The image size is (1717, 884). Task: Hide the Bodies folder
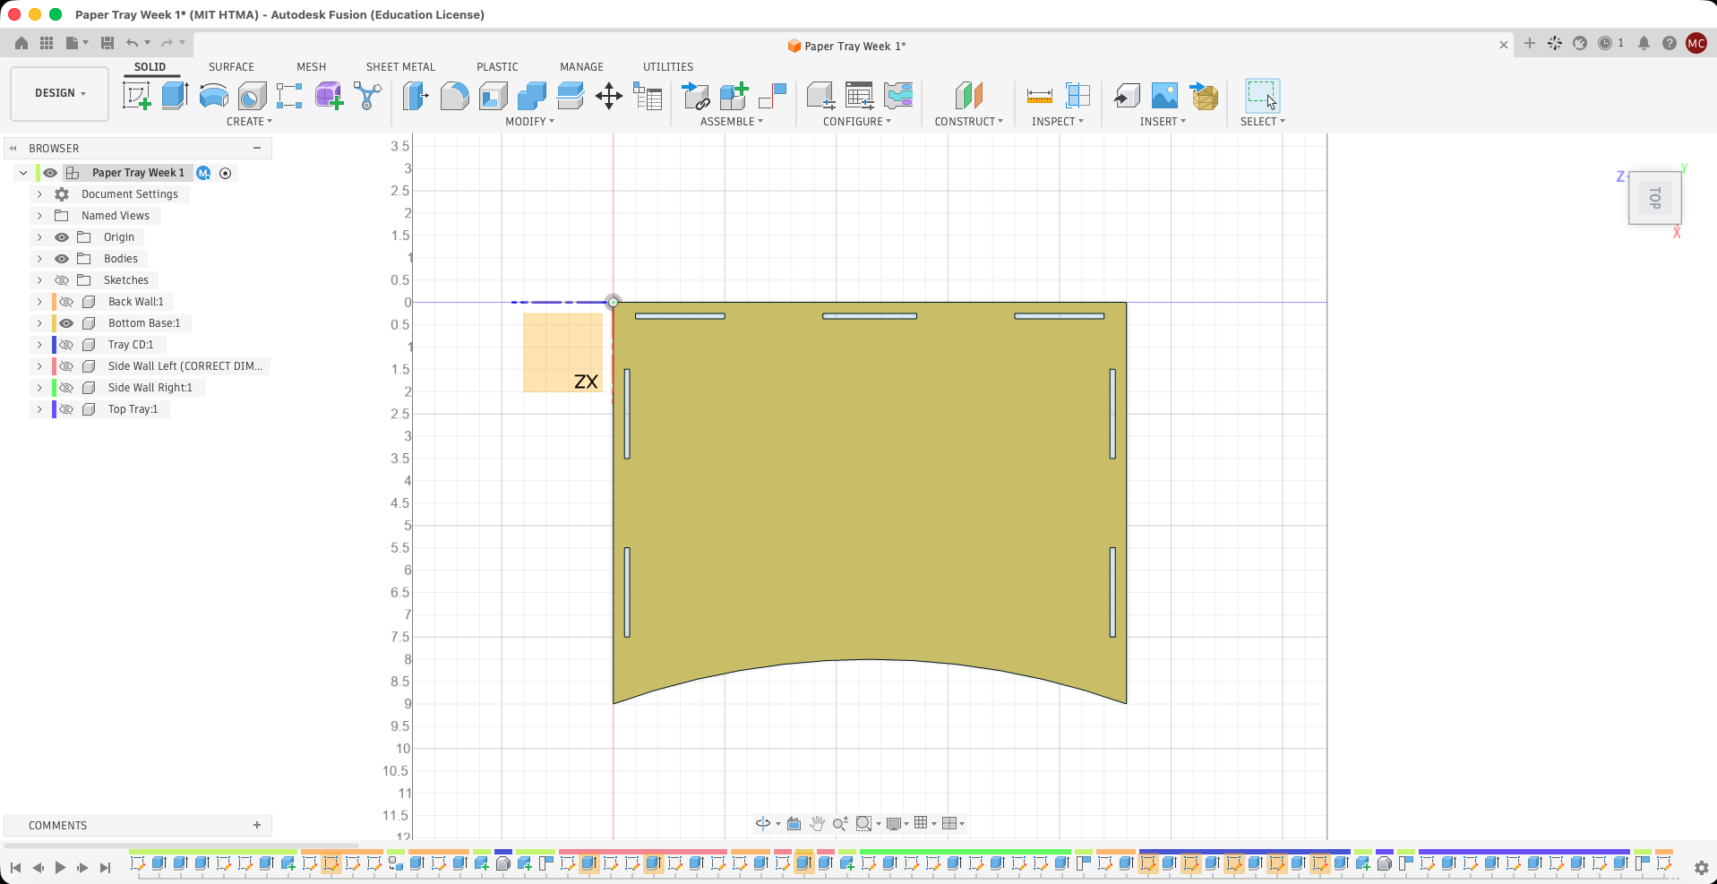point(62,259)
